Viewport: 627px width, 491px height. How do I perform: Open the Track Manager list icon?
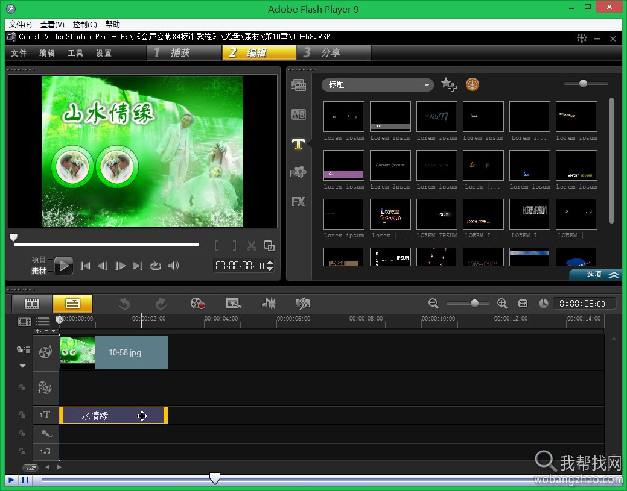click(x=42, y=322)
